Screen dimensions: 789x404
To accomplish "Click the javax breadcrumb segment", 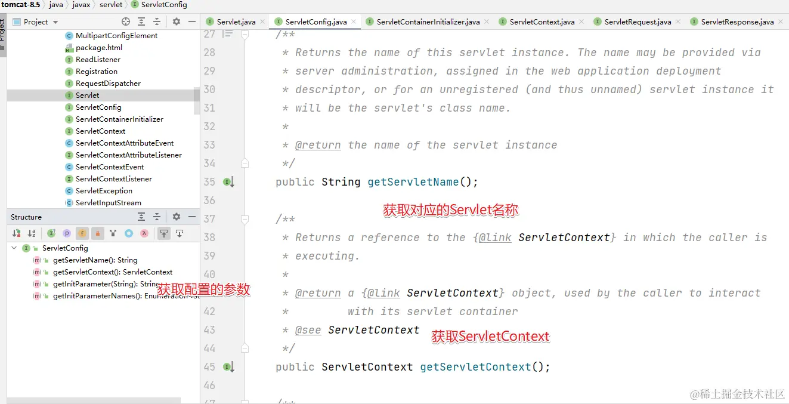I will (x=81, y=5).
